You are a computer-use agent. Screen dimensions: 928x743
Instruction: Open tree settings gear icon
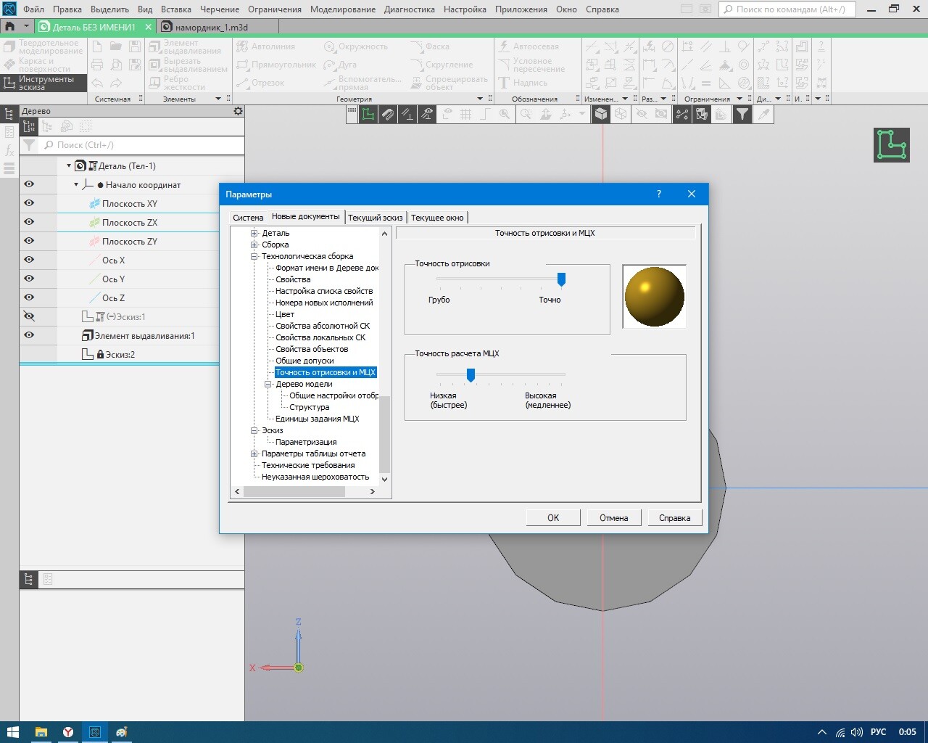[238, 111]
